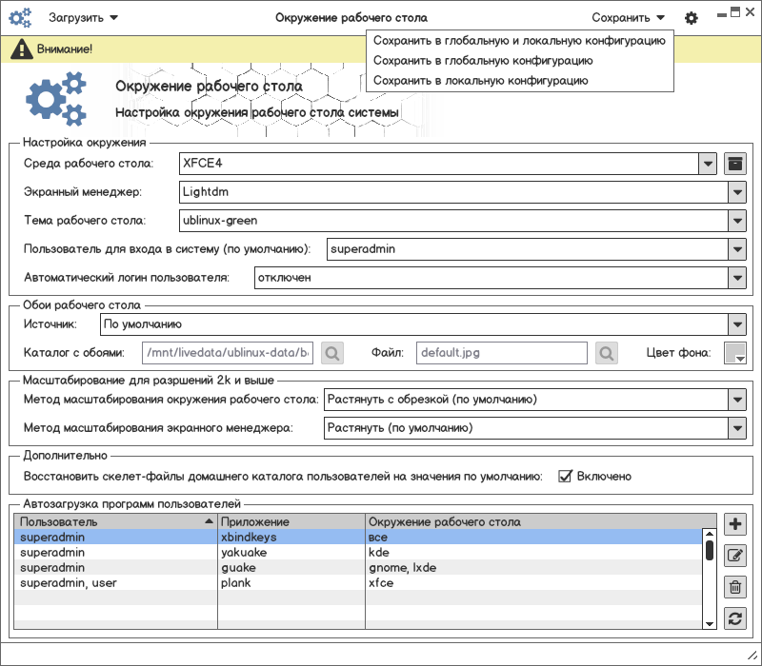Screen dimensions: 762x666
Task: Select "Сохранить в глобальную конфигурацию" menu item
Action: point(483,61)
